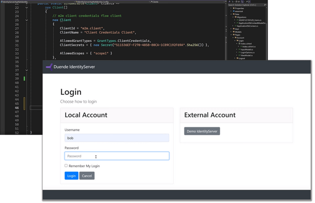The height and width of the screenshot is (203, 315).
Task: Select the Properties node in Solution Explorer
Action: (x=239, y=9)
